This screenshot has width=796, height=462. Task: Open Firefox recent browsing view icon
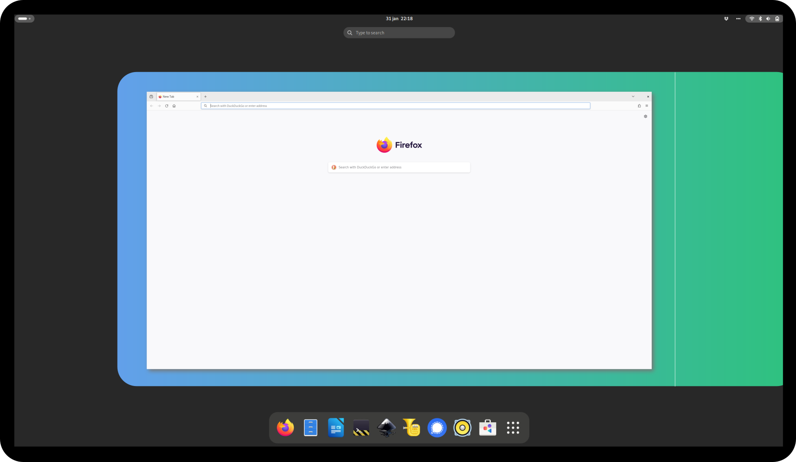151,97
